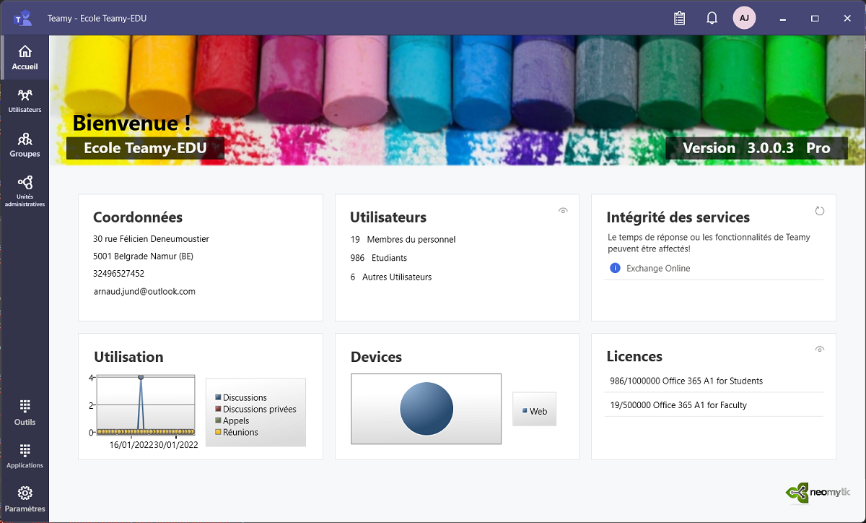Open the Accueil home page
This screenshot has width=866, height=523.
pos(25,58)
